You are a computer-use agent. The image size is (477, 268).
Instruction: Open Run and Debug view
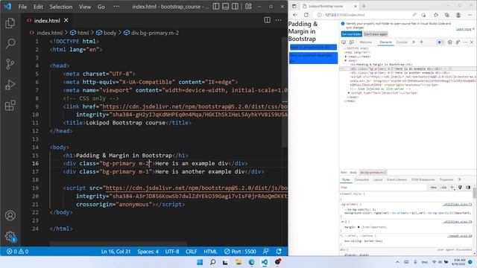10,84
